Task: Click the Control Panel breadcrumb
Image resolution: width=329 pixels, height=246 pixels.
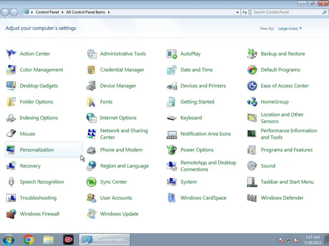Action: click(x=47, y=12)
